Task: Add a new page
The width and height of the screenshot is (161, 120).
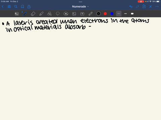Action: tap(144, 7)
